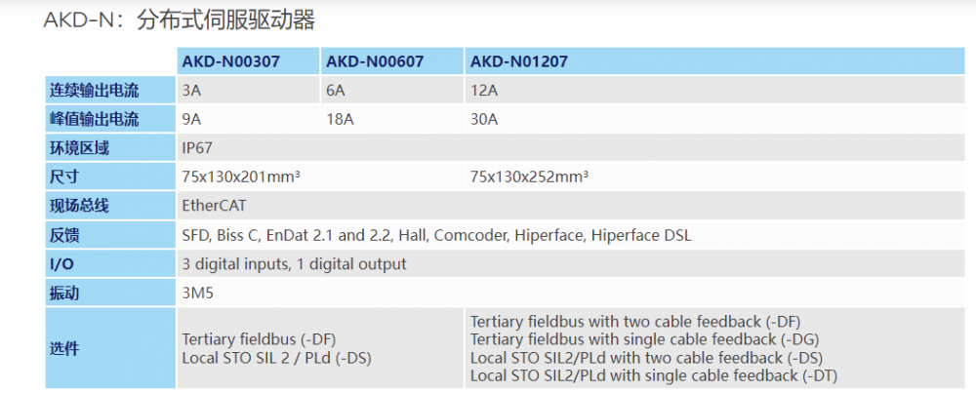Click the 尺寸 row label
Viewport: 976px width, 393px height.
(x=64, y=177)
